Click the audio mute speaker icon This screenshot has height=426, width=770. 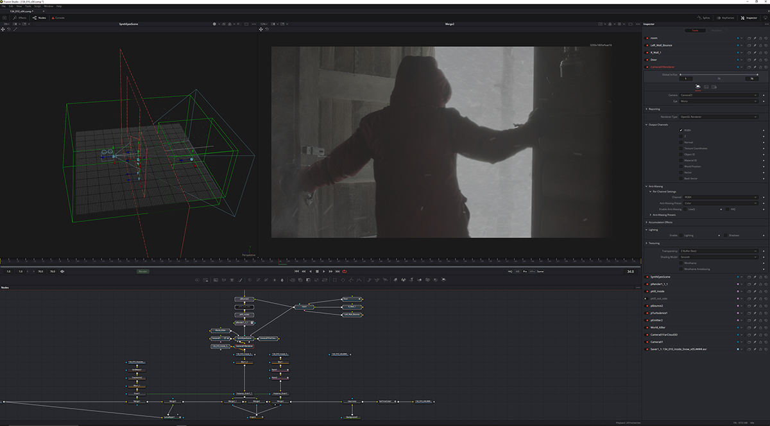[x=62, y=271]
